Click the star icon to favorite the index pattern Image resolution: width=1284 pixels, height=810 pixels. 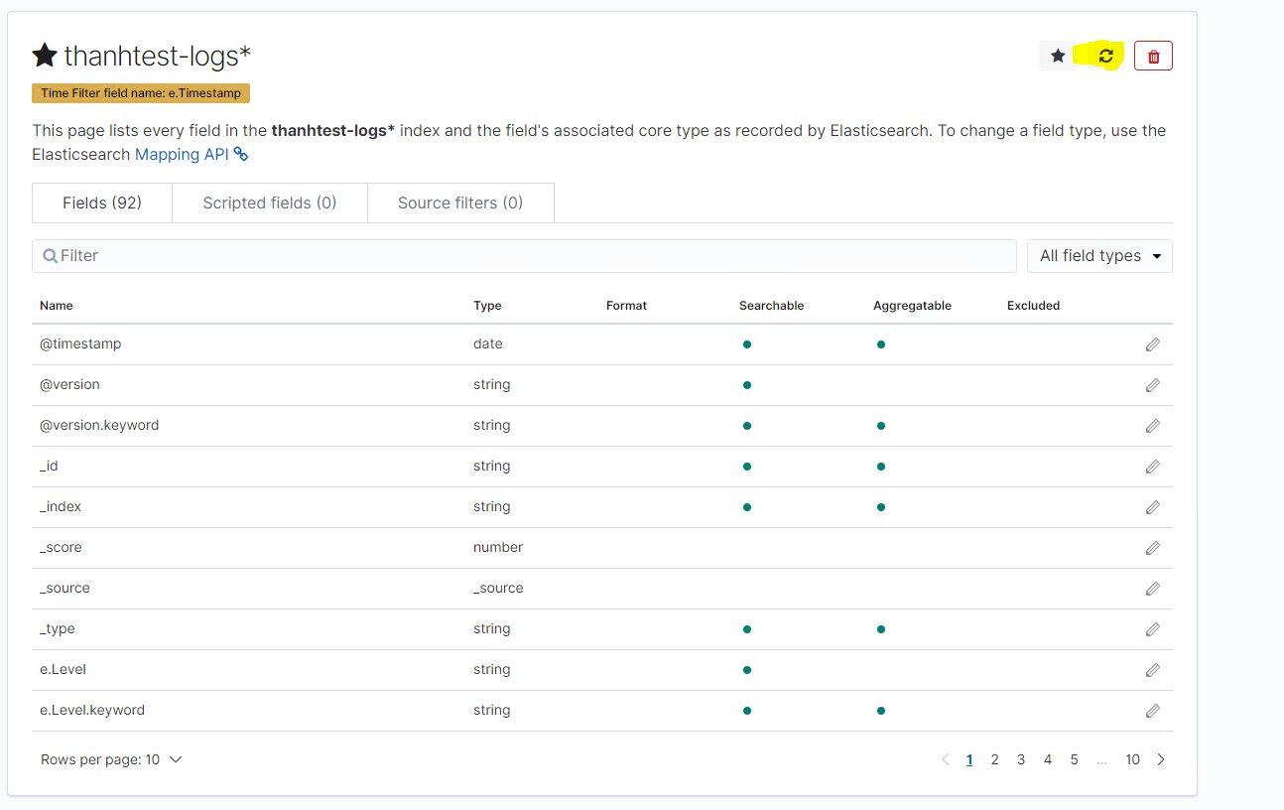[1056, 56]
